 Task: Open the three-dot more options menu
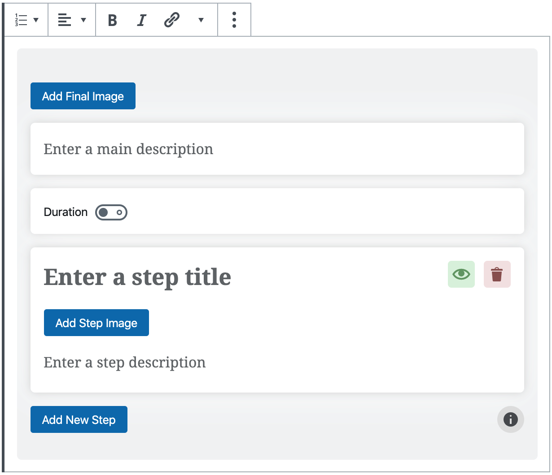[234, 20]
